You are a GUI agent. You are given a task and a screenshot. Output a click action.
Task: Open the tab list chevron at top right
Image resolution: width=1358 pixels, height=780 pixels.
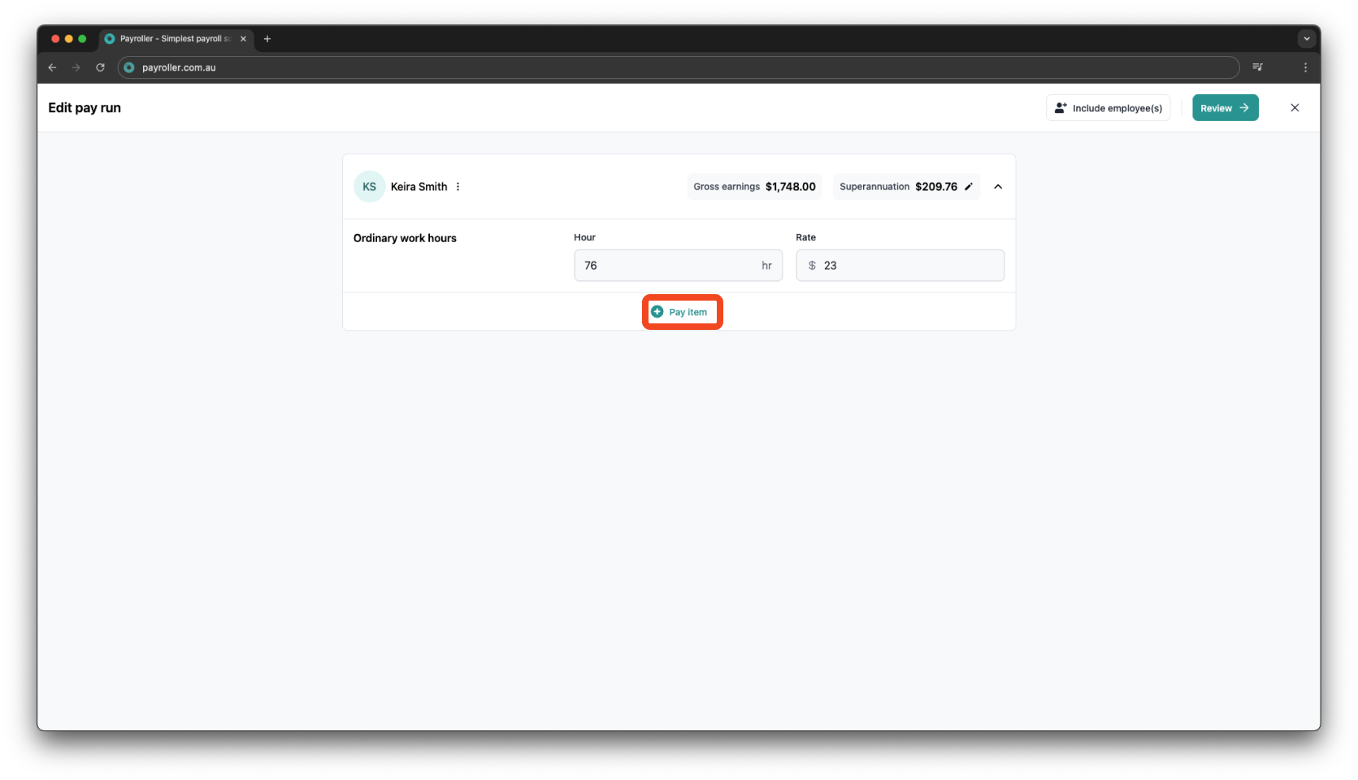pos(1306,38)
